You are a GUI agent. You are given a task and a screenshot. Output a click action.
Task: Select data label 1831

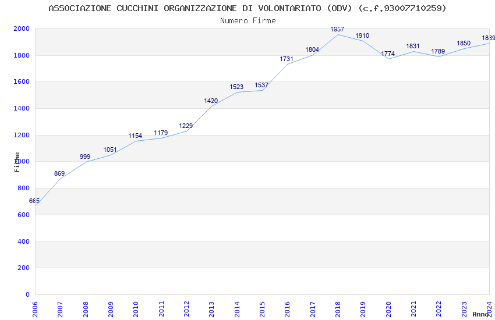coord(413,46)
